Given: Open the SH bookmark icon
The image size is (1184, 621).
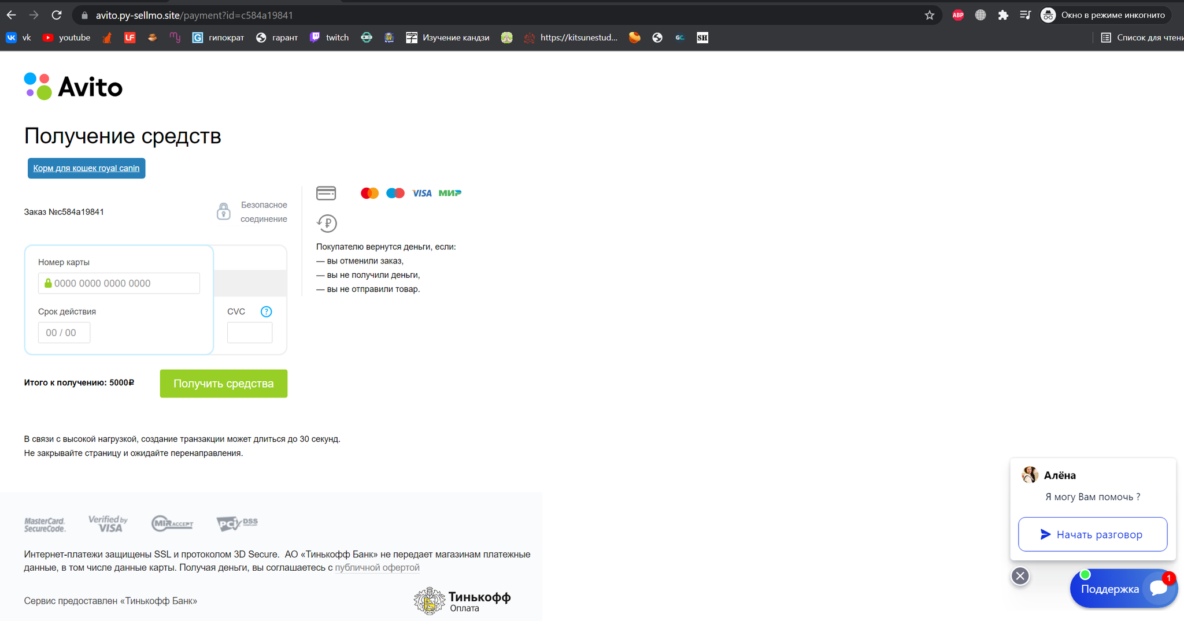Looking at the screenshot, I should (x=702, y=38).
